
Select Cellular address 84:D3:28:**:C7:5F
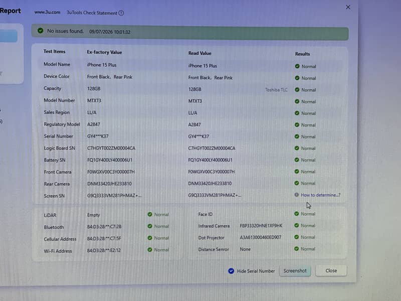pyautogui.click(x=104, y=239)
